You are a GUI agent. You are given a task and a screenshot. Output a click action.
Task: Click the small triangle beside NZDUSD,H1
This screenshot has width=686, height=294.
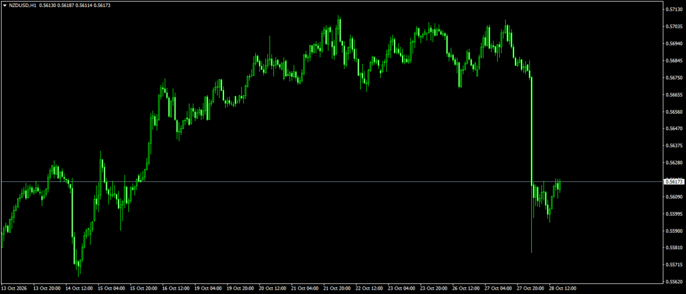click(x=5, y=5)
